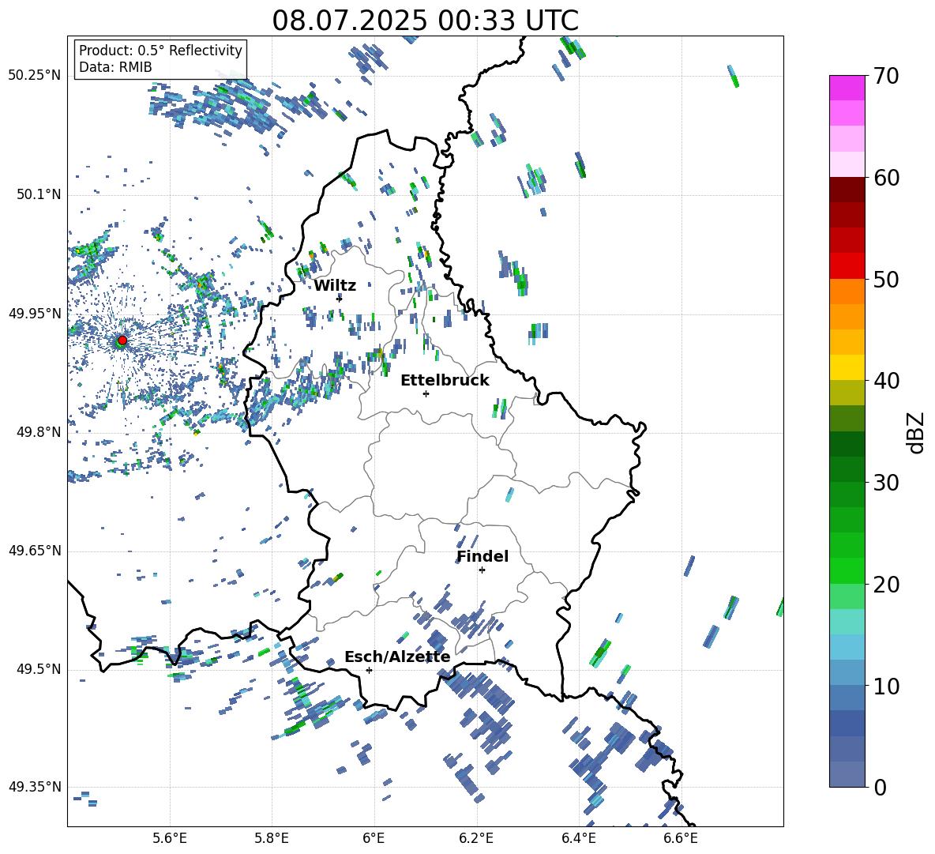Click the colorbar value 50
Viewport: 935px width, 854px height.
pyautogui.click(x=886, y=280)
